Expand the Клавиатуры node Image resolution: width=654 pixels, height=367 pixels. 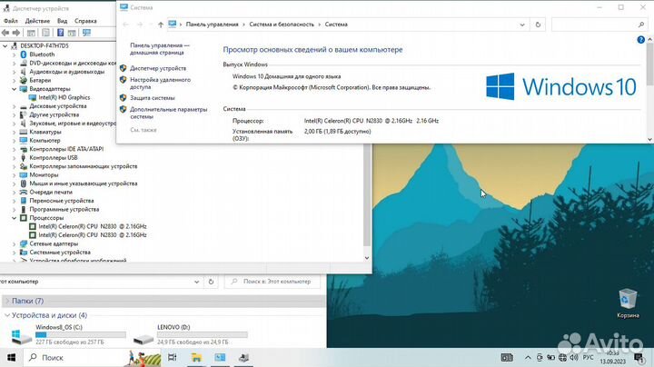coord(15,132)
